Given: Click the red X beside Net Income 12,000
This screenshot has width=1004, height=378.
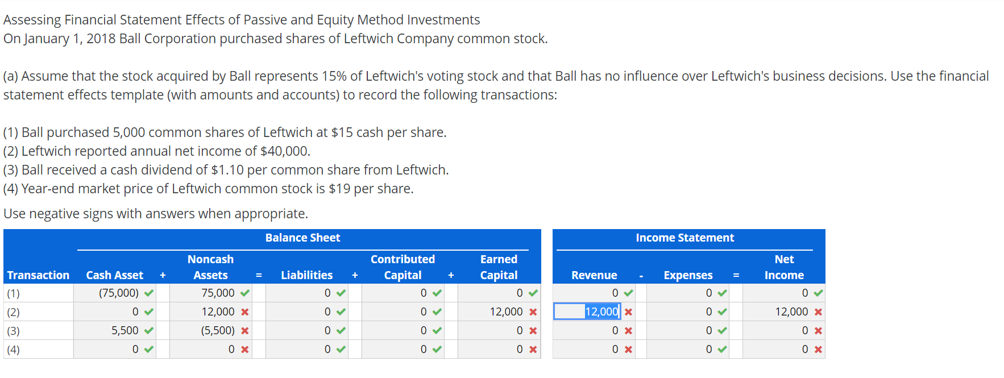Looking at the screenshot, I should pyautogui.click(x=818, y=311).
